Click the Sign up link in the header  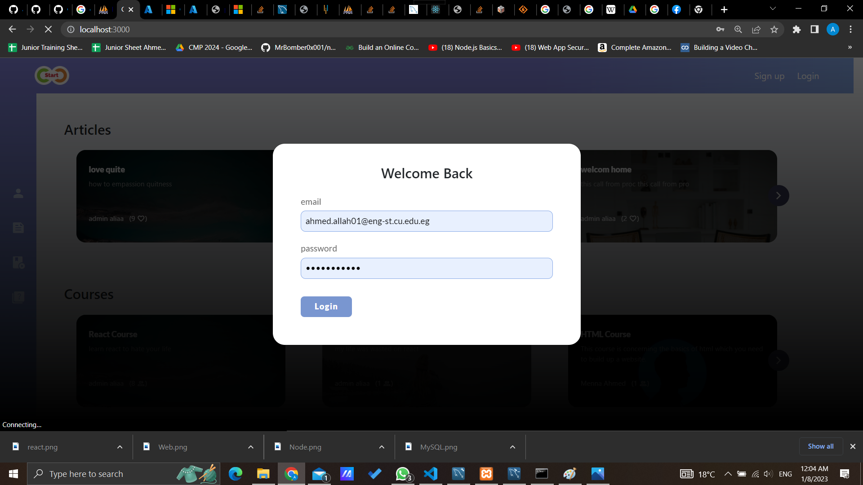click(x=769, y=76)
